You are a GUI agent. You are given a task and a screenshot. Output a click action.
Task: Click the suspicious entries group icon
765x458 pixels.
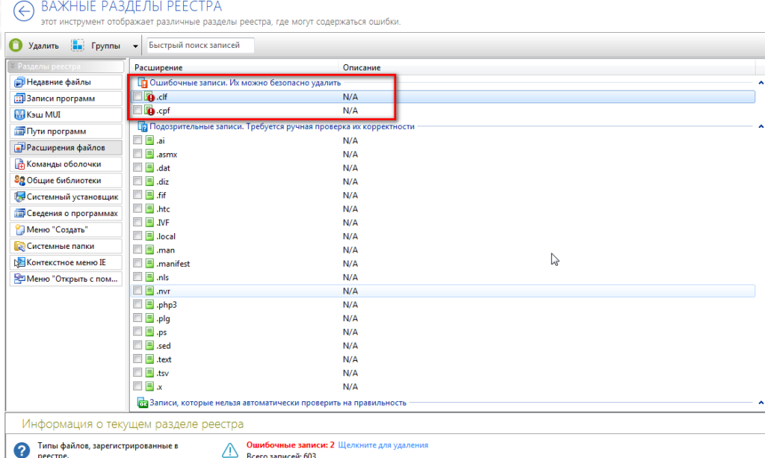(x=143, y=127)
